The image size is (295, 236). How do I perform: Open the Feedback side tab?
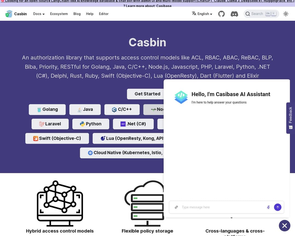coord(290,118)
